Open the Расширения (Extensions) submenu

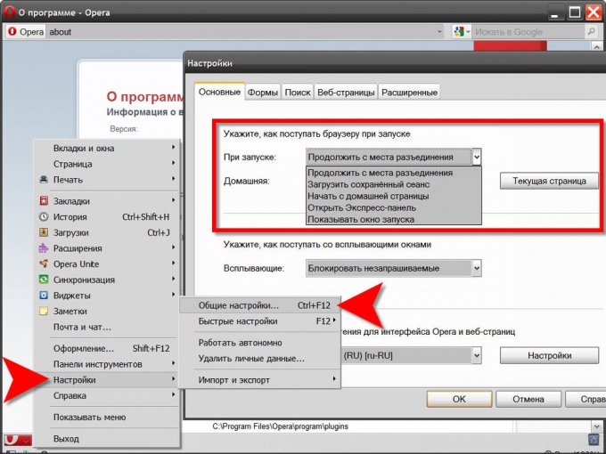(78, 248)
